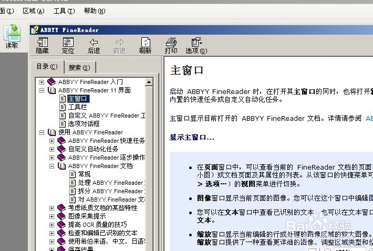Open the 选项 (Options) toolbar dropdown
The width and height of the screenshot is (373, 251).
(x=196, y=46)
